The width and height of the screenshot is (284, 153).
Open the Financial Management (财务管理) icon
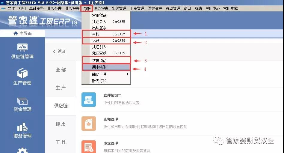[22, 127]
